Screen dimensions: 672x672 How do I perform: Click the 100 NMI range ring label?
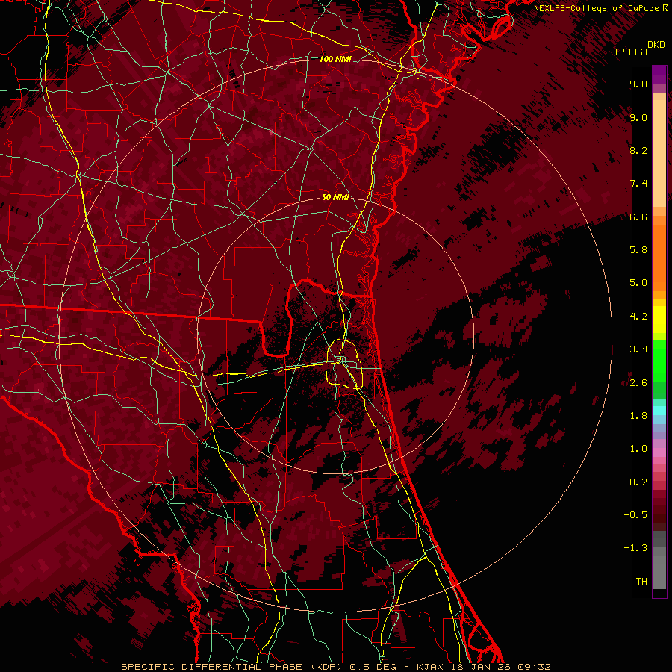click(x=335, y=59)
